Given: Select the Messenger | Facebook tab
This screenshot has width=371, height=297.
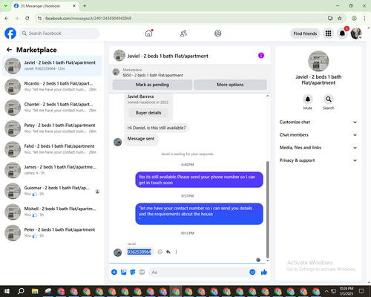Looking at the screenshot, I should tap(45, 6).
